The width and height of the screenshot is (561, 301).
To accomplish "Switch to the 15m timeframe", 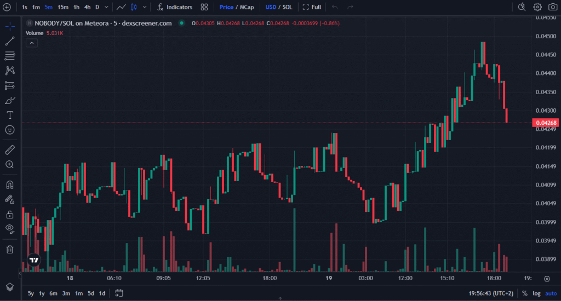I will [x=63, y=7].
